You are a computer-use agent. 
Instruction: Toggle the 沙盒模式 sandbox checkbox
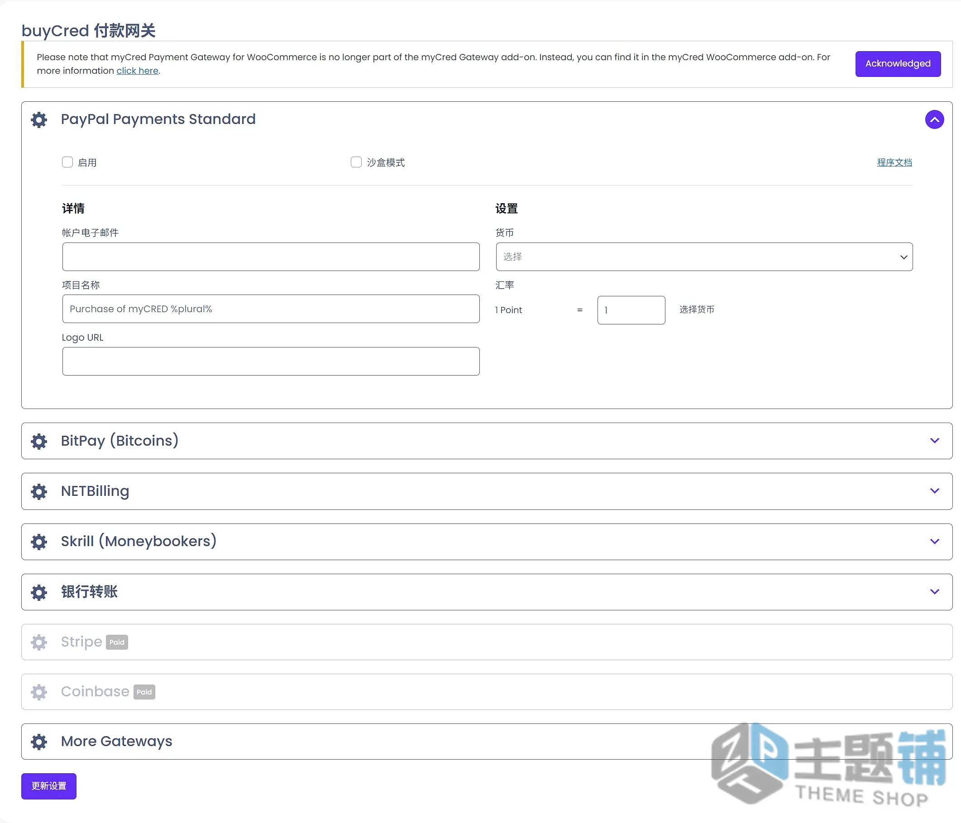[356, 162]
